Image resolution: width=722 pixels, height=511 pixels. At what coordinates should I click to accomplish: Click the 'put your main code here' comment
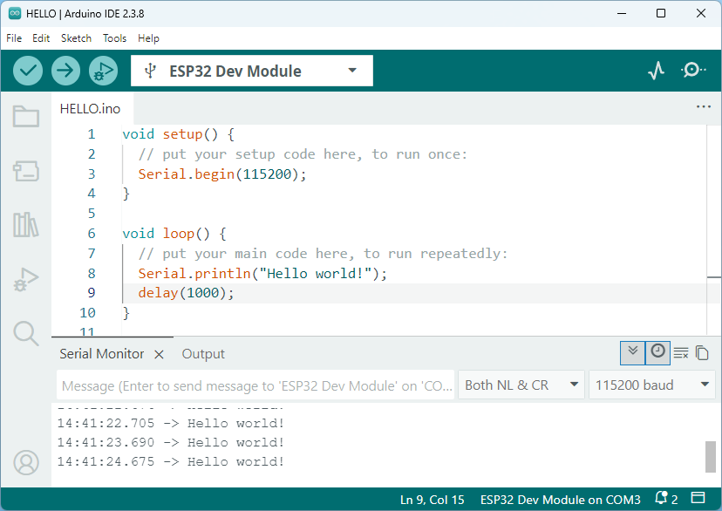click(323, 254)
